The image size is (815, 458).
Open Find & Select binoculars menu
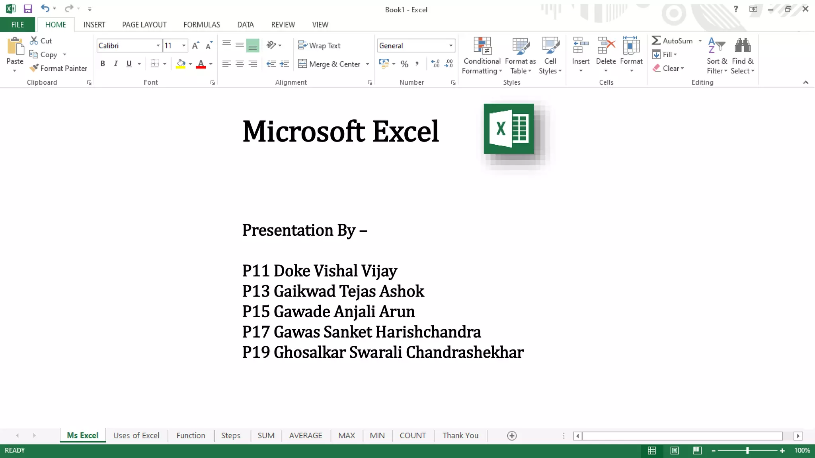pos(743,56)
